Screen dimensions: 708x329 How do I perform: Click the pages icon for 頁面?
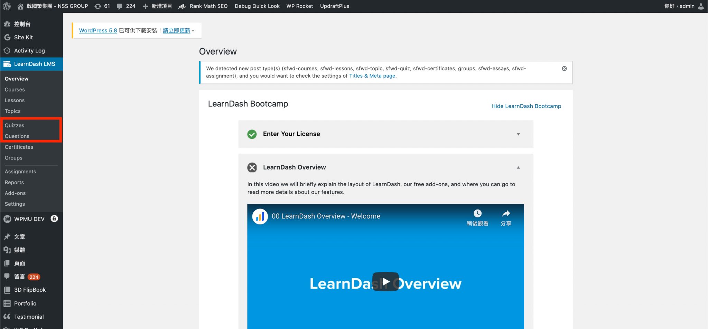pos(7,263)
